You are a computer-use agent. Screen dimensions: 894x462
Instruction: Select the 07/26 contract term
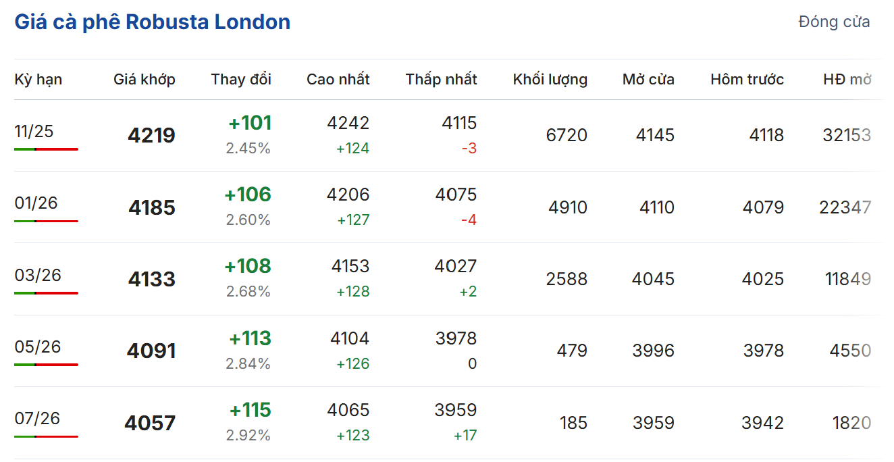coord(38,419)
